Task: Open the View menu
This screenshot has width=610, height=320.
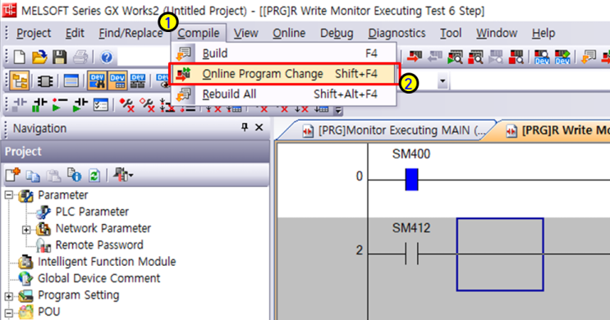Action: click(x=245, y=33)
